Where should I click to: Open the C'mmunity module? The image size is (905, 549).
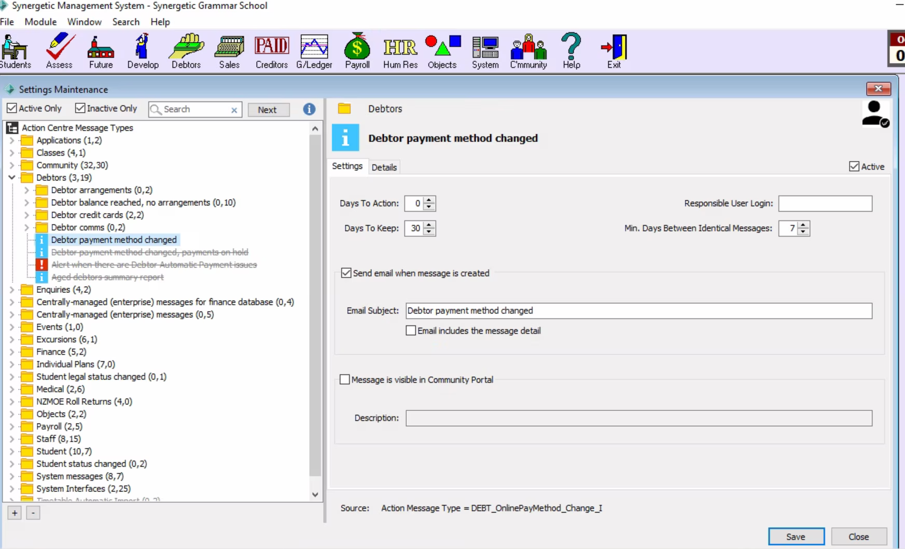pyautogui.click(x=528, y=51)
